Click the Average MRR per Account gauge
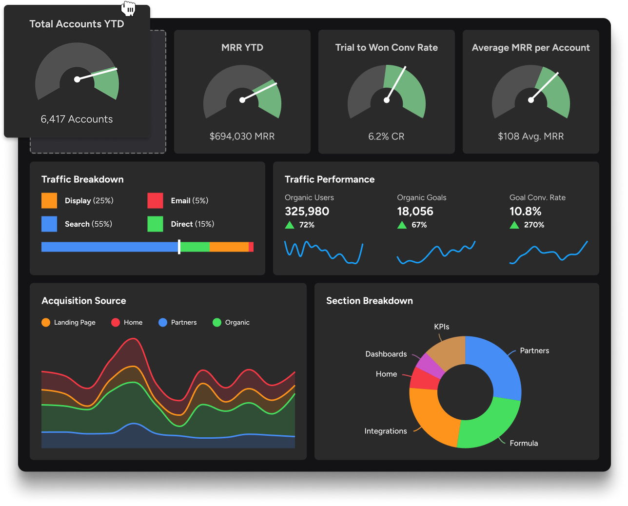This screenshot has width=628, height=506. coord(531,92)
